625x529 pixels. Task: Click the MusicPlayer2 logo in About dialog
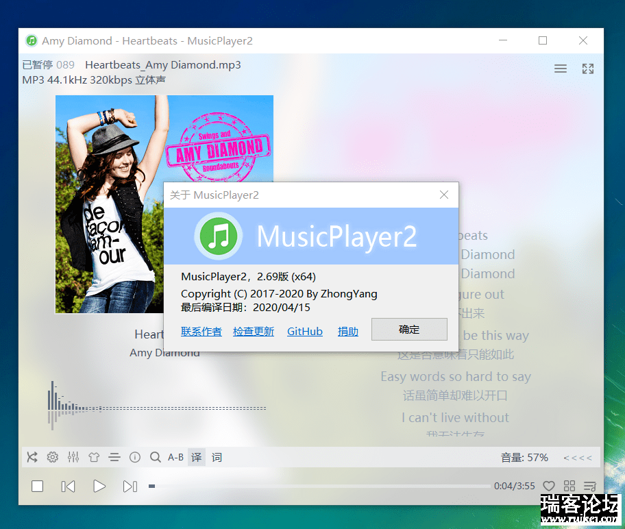(x=218, y=236)
